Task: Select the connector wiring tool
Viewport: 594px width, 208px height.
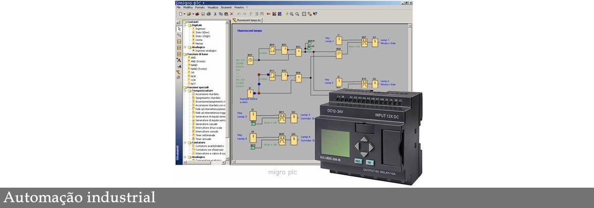Action: pyautogui.click(x=179, y=35)
